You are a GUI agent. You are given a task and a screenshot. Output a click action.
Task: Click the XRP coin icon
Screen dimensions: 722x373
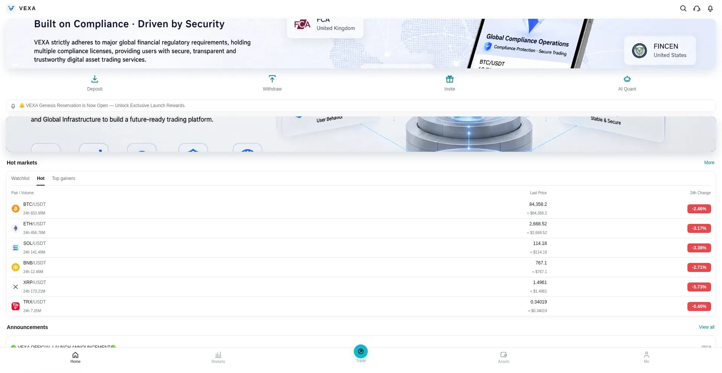coord(15,287)
